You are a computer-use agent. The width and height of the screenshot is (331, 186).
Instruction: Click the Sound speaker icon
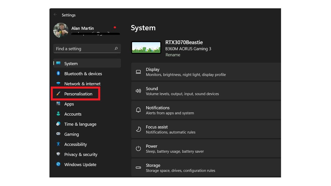coord(138,91)
